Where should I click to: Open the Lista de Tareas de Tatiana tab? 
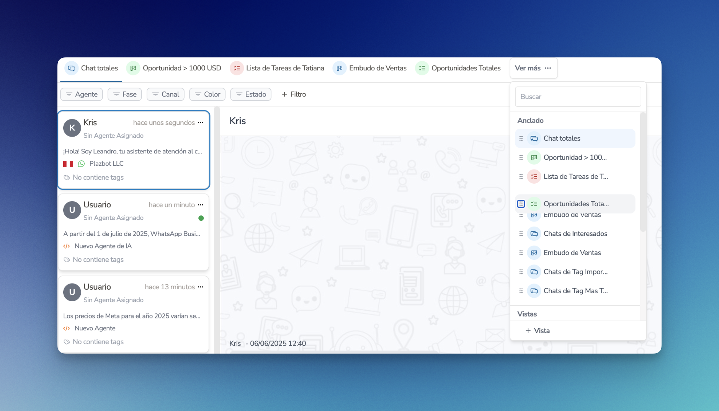point(277,68)
